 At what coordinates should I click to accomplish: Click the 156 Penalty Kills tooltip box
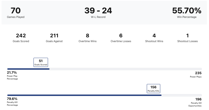click(x=153, y=89)
